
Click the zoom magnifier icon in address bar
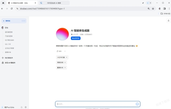tap(149, 9)
